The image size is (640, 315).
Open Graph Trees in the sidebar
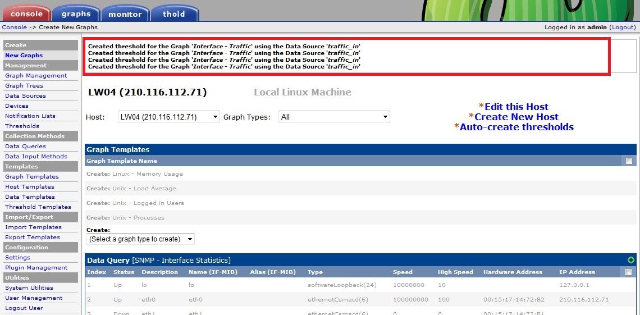tap(24, 86)
